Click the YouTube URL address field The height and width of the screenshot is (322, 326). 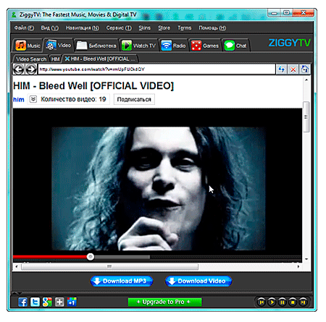pyautogui.click(x=156, y=69)
